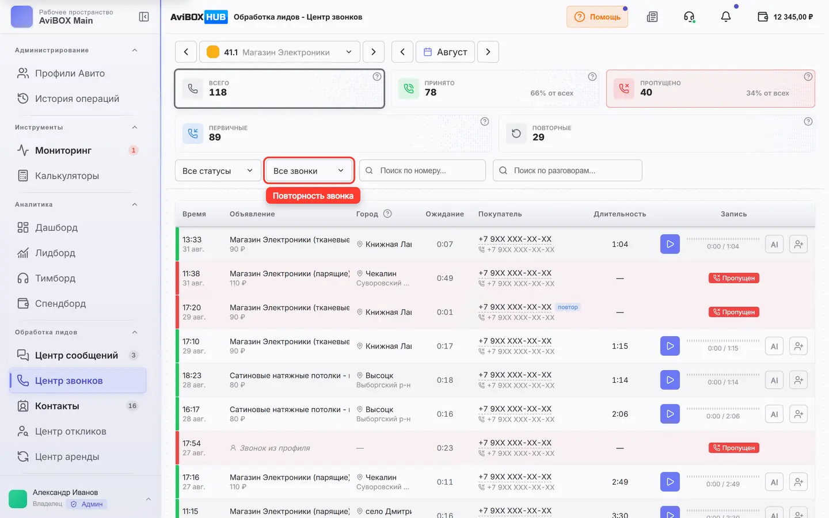
Task: Open wallet balance 12 345,00 ₽
Action: (x=785, y=17)
